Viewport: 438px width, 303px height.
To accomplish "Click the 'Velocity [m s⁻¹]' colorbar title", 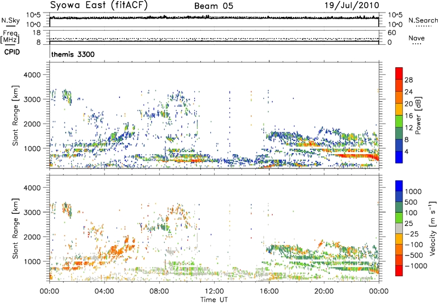I will [x=433, y=228].
